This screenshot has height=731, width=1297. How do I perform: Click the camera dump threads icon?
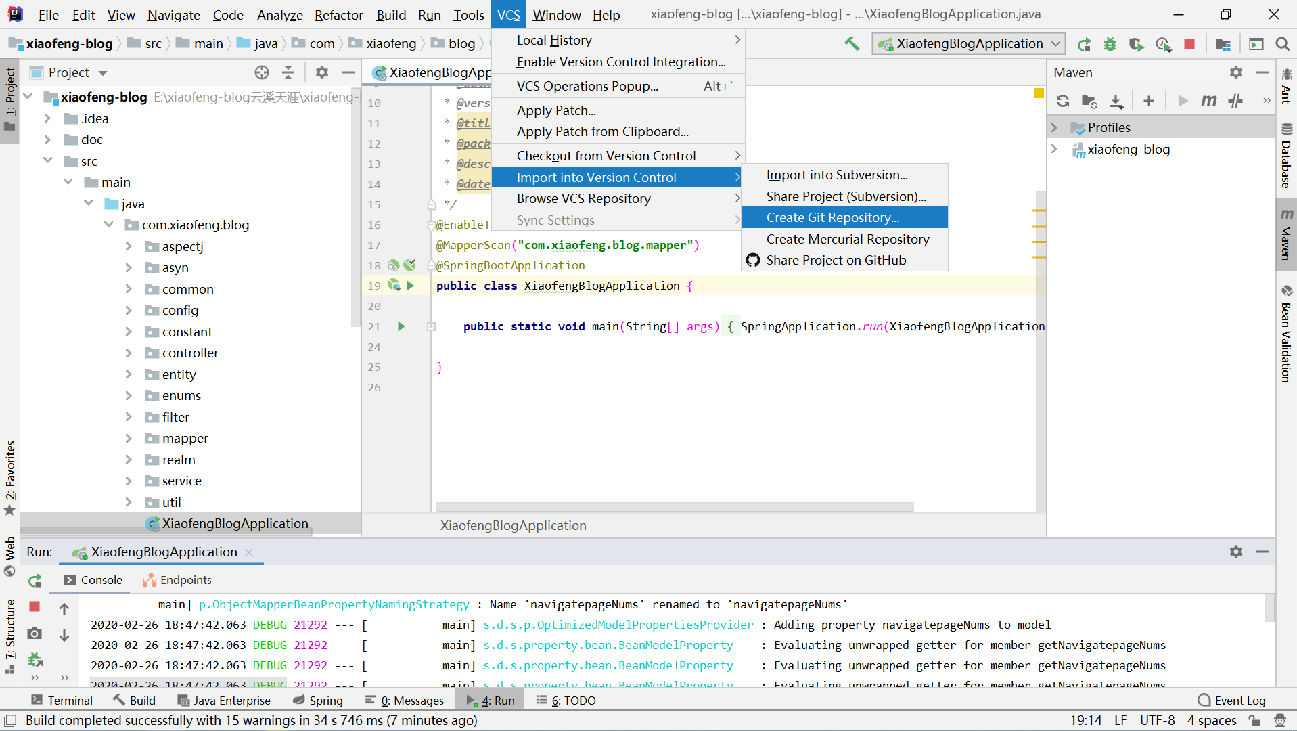pos(35,634)
